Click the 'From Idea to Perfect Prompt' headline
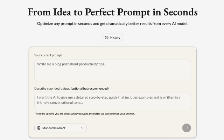This screenshot has height=140, width=224. [x=112, y=12]
